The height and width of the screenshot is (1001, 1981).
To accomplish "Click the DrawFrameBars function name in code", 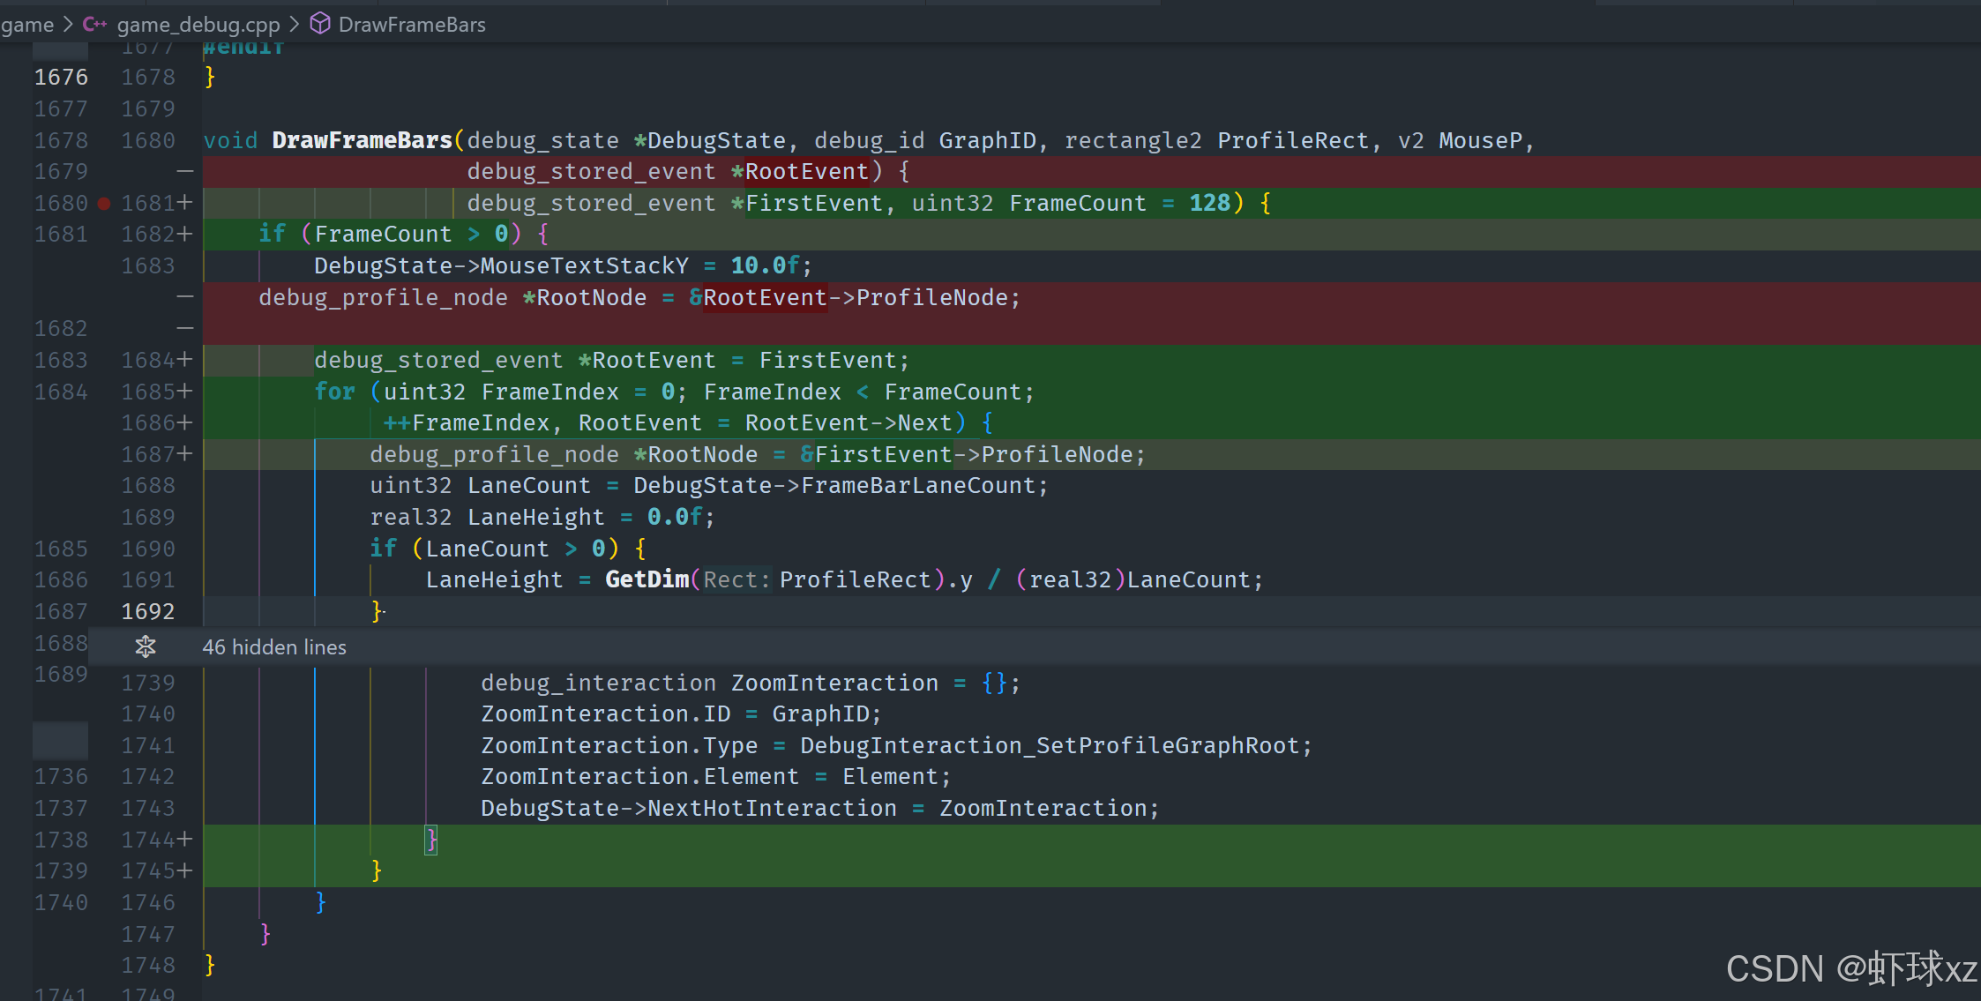I will click(362, 140).
